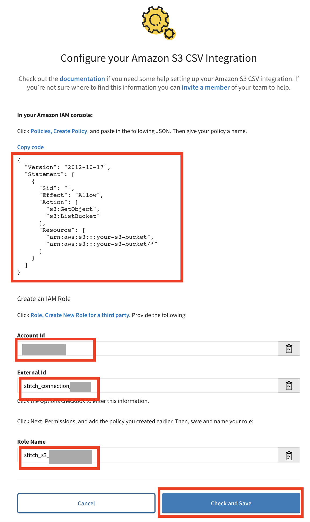Screen dimensions: 310x522
Task: Click the "s3:GetObject" action line
Action: click(73, 209)
